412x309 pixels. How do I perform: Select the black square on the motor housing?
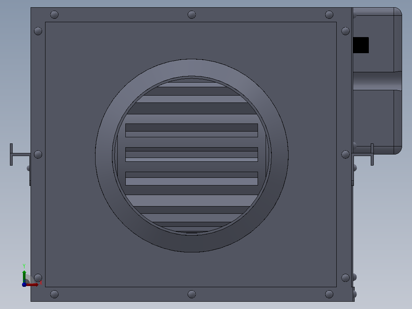(x=361, y=45)
